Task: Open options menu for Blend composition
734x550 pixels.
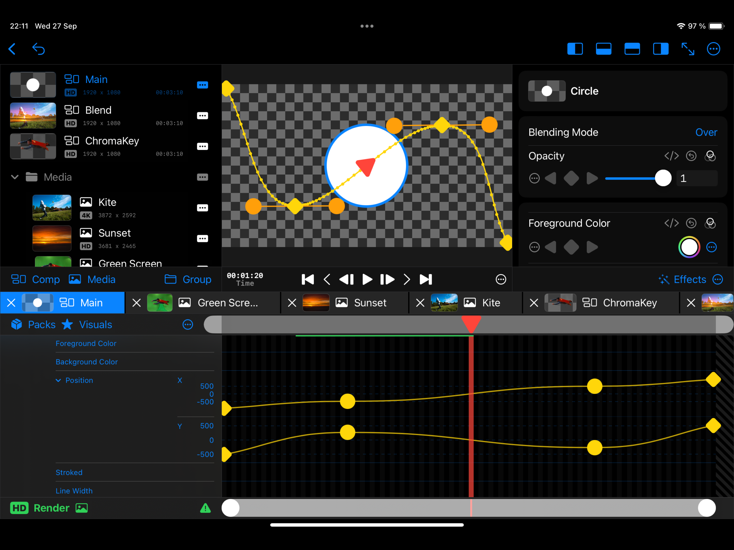Action: coord(202,116)
